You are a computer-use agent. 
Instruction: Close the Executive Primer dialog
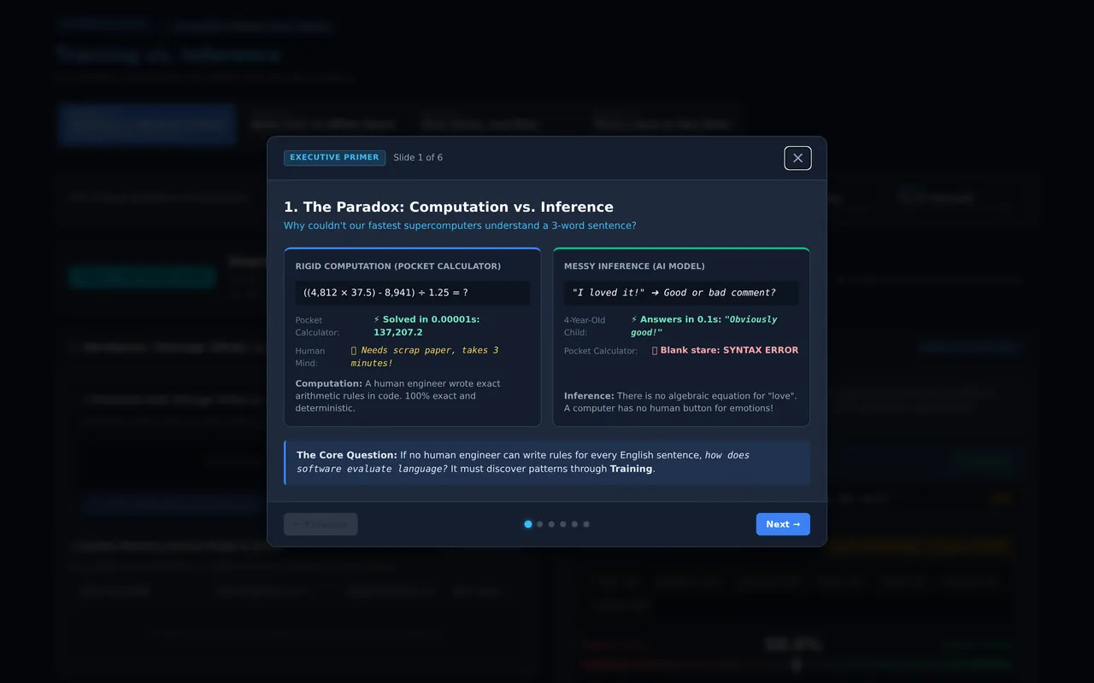[x=797, y=158]
